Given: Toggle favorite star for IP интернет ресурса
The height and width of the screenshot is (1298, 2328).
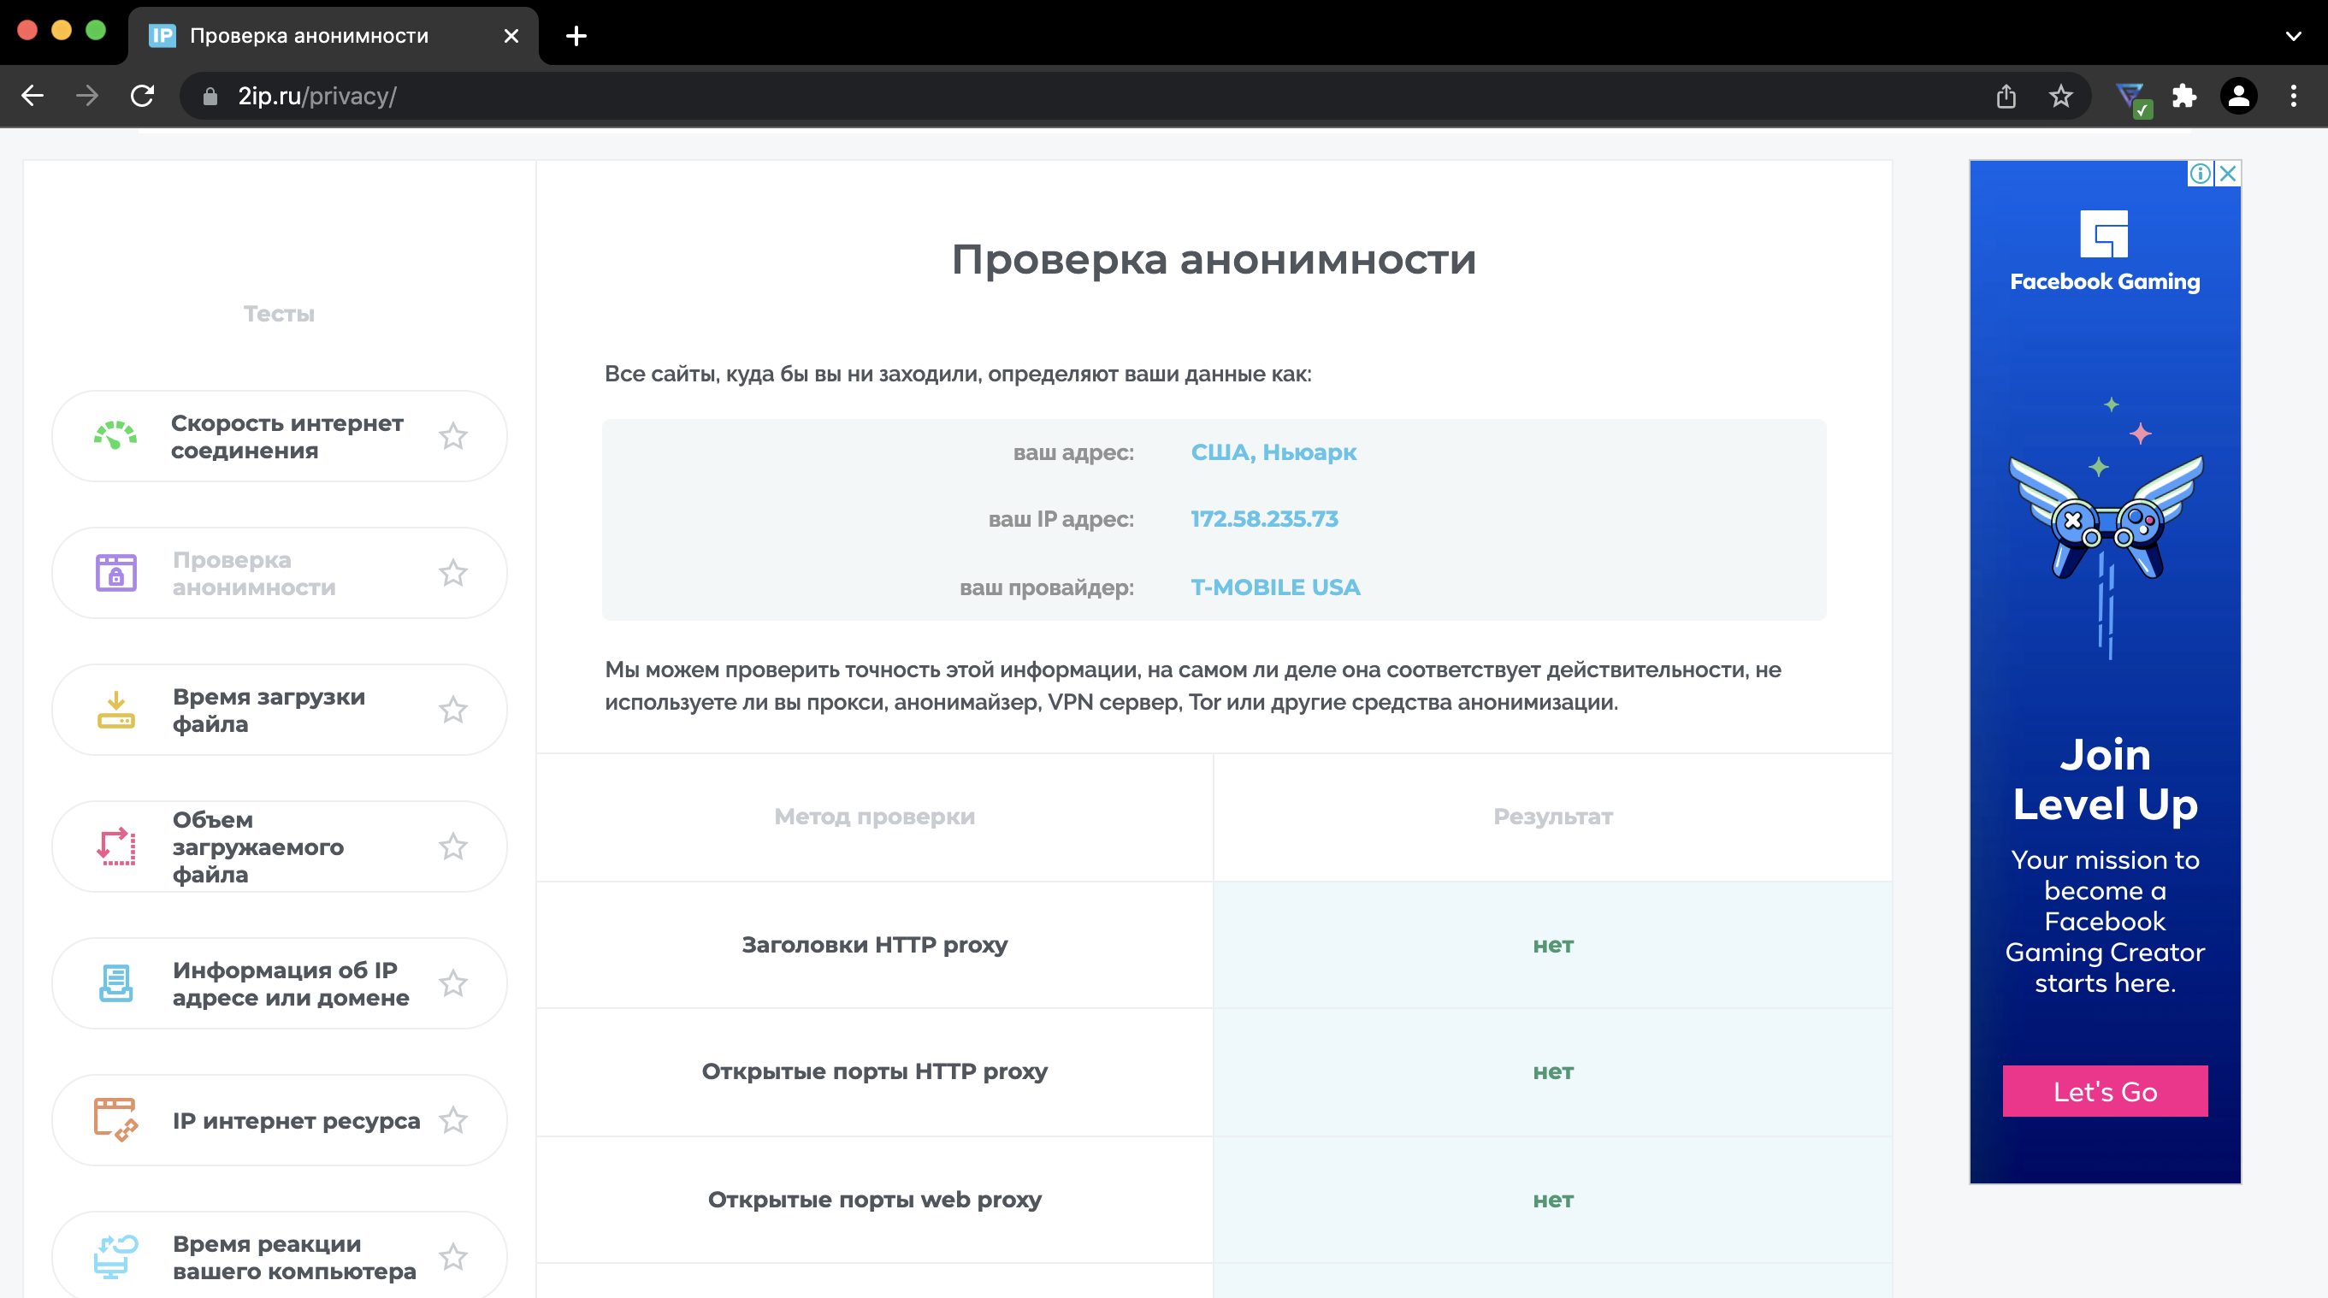Looking at the screenshot, I should pyautogui.click(x=452, y=1120).
